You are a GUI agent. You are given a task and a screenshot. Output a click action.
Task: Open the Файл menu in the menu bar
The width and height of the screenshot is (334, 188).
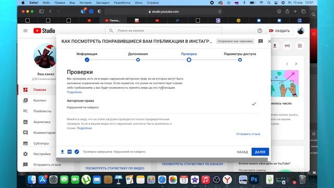click(x=46, y=3)
